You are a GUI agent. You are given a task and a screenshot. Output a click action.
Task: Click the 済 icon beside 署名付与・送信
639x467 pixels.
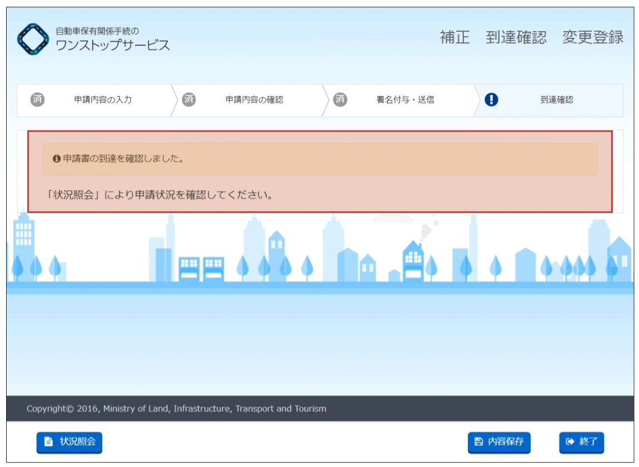click(340, 99)
